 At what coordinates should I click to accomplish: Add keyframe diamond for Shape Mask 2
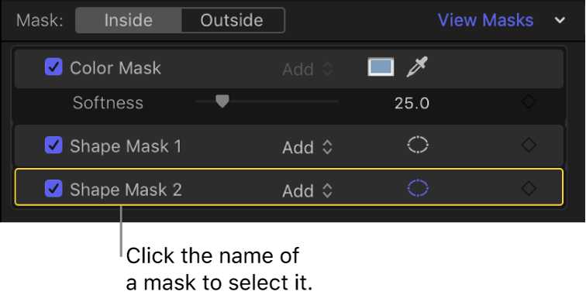point(529,189)
